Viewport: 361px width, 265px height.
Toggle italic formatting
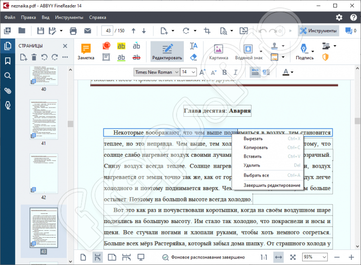coord(235,72)
